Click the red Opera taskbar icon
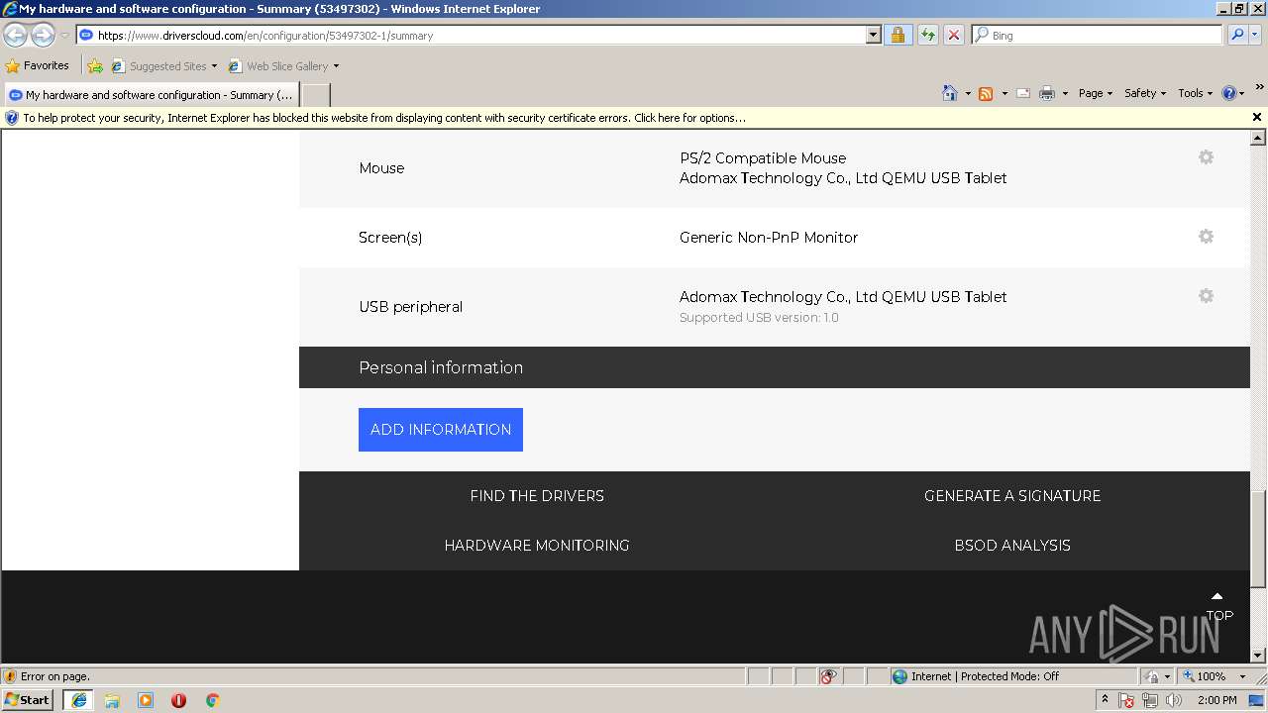This screenshot has width=1268, height=713. click(x=179, y=700)
